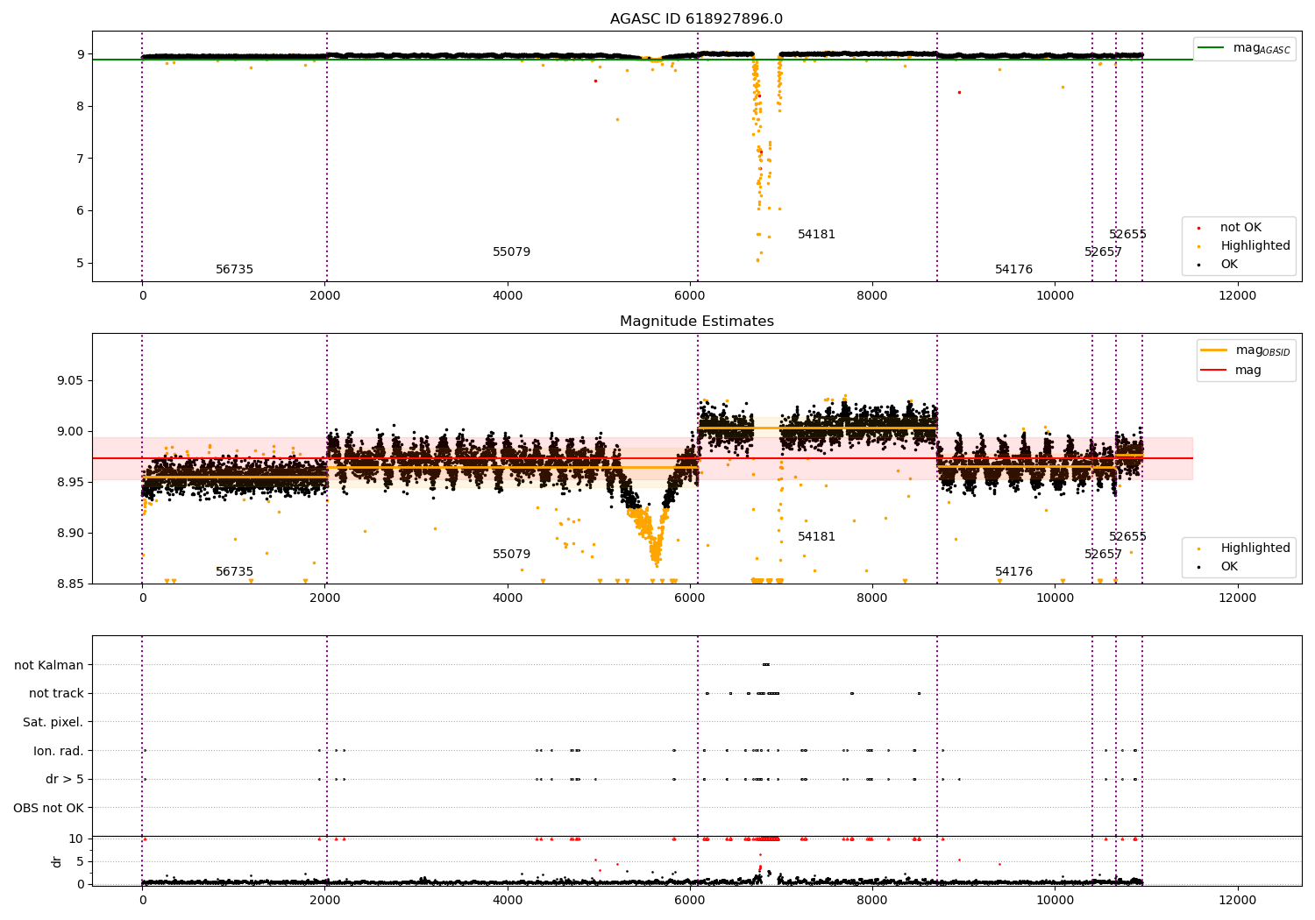Click the top panel y-axis tick 7
Screen dimensions: 1315x920
tap(80, 159)
